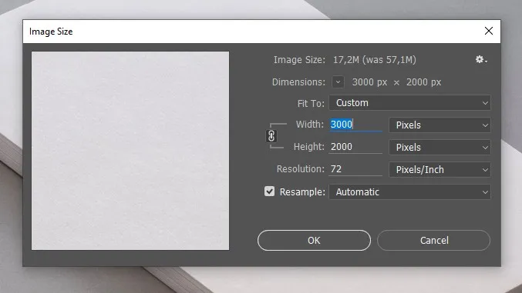Open the Pixels/Inch resolution units dropdown
Viewport: 522px width, 293px height.
pos(439,170)
